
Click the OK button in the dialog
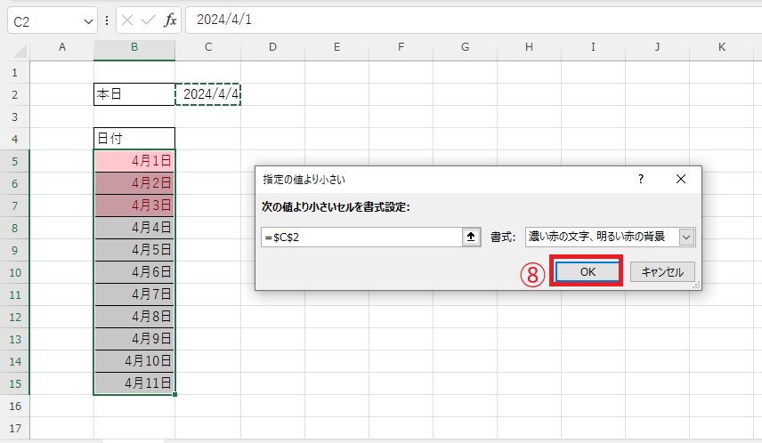pos(587,271)
